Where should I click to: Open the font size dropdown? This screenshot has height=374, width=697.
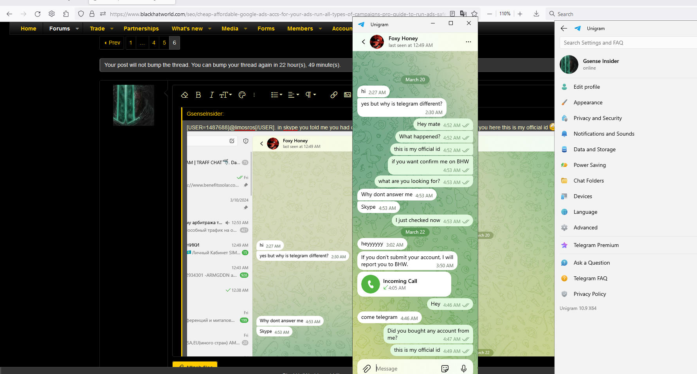coord(226,95)
